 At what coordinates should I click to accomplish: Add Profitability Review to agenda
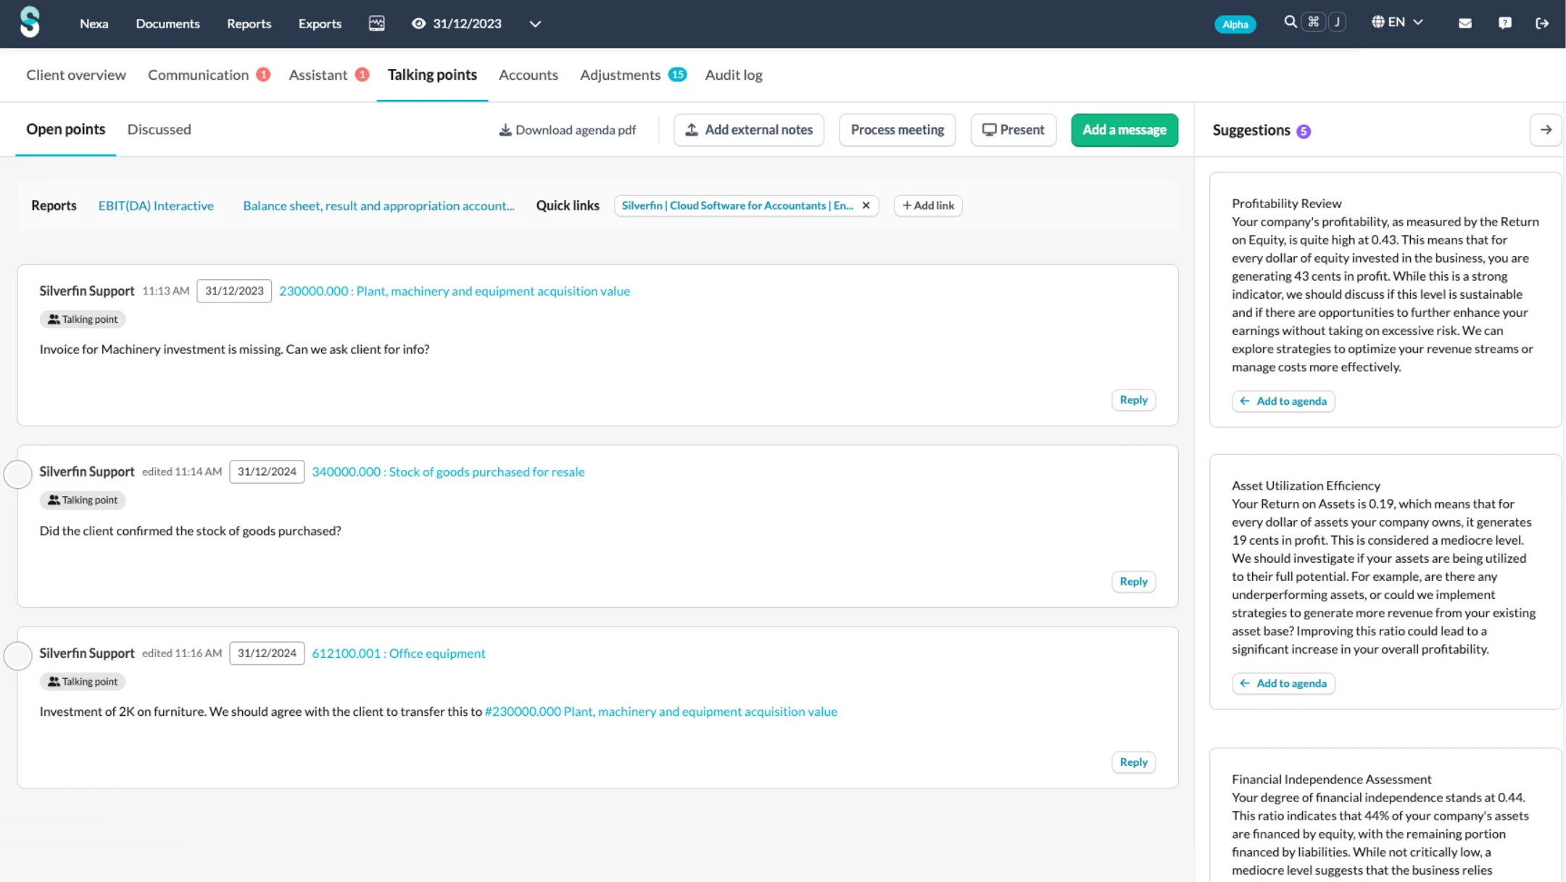[1283, 401]
